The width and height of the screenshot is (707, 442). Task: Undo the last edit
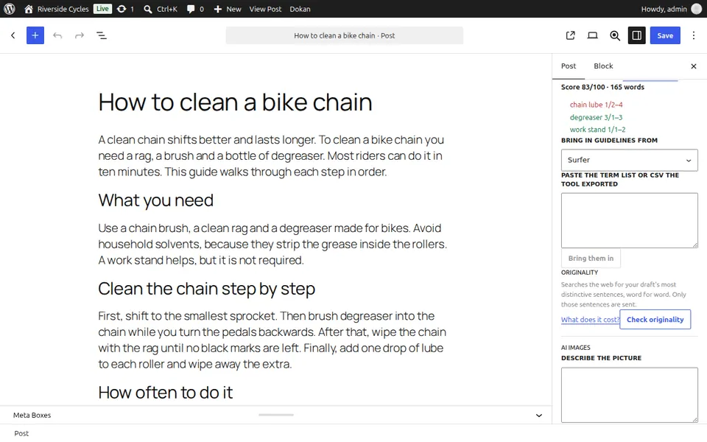[57, 35]
